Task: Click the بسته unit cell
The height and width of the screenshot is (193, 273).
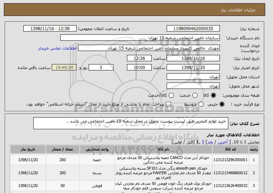Action: coord(97,173)
